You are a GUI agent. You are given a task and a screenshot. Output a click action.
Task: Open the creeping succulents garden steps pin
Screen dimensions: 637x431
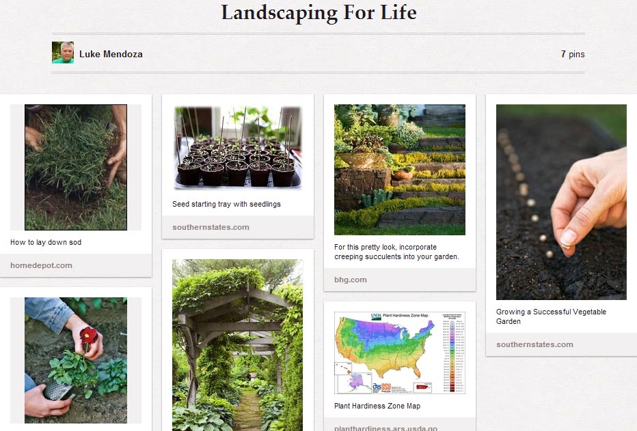pos(399,169)
